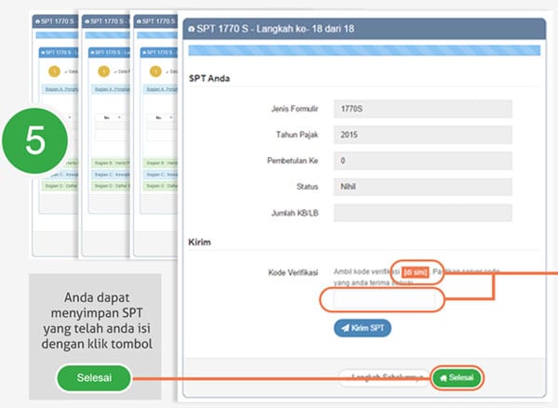558x408 pixels.
Task: Click the Jenis Formulir field showing 1770S
Action: tap(422, 108)
